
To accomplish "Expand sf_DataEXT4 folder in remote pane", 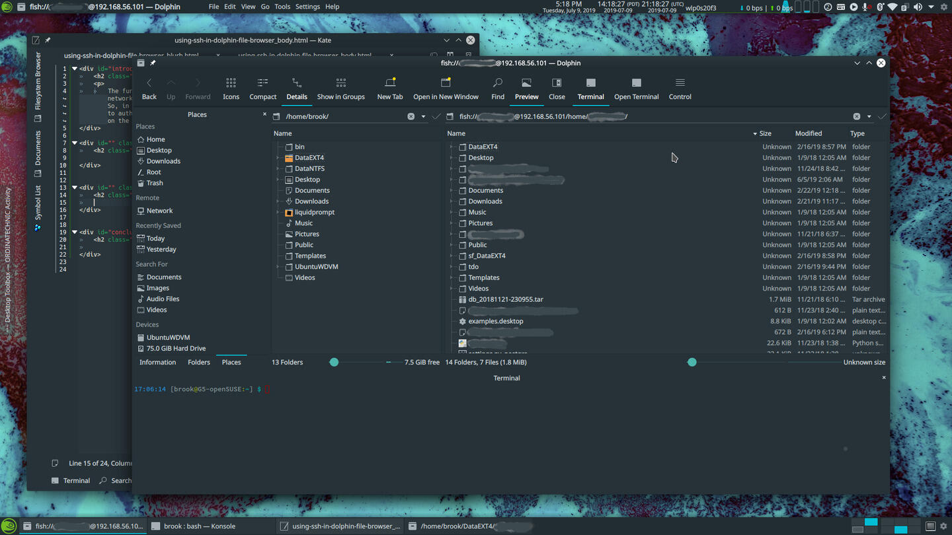I will (x=452, y=256).
